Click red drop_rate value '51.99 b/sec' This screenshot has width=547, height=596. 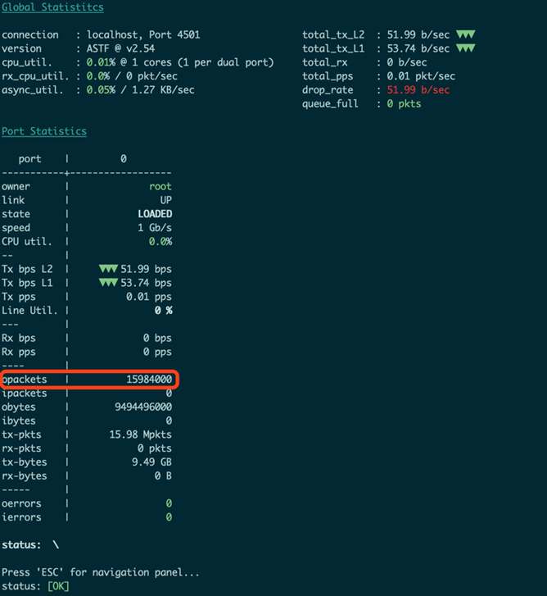coord(418,90)
